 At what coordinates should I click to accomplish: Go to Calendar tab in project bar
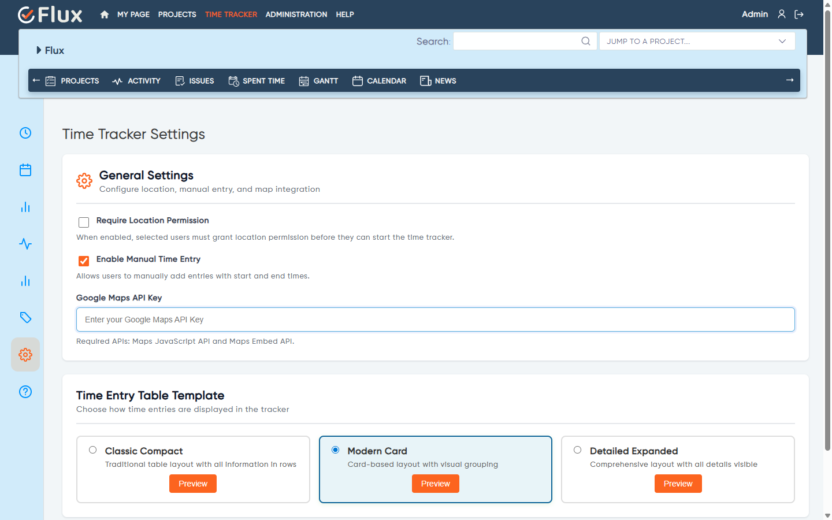[x=379, y=81]
